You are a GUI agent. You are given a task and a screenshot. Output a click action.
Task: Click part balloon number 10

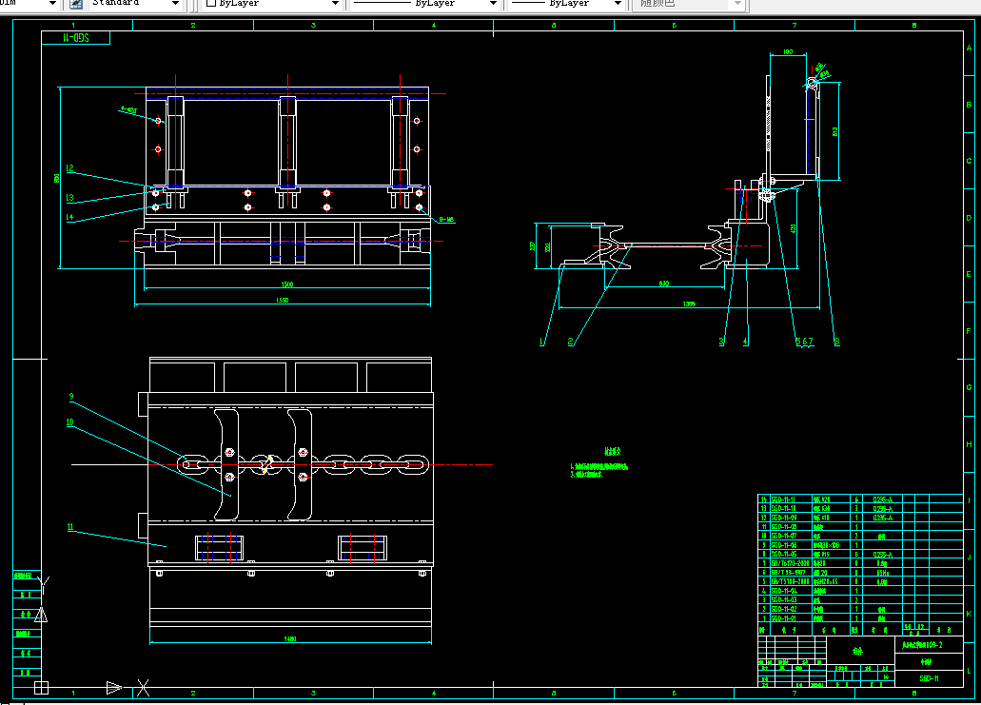[x=69, y=422]
